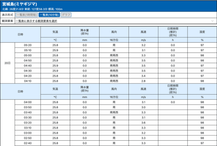Click precipitation 0.0 in 05:20 row
Image resolution: width=217 pixels, height=146 pixels.
pos(84,45)
